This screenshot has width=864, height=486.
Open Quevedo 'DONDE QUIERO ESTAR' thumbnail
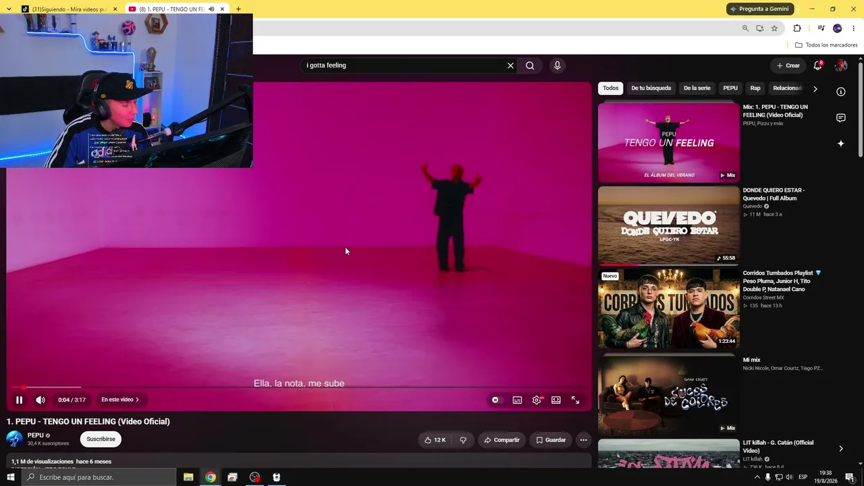pyautogui.click(x=669, y=225)
